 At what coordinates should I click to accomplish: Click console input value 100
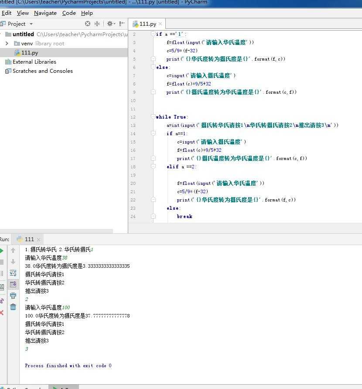point(66,307)
